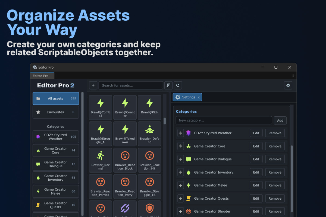The image size is (326, 217).
Task: Click the plus add asset button
Action: click(x=93, y=85)
